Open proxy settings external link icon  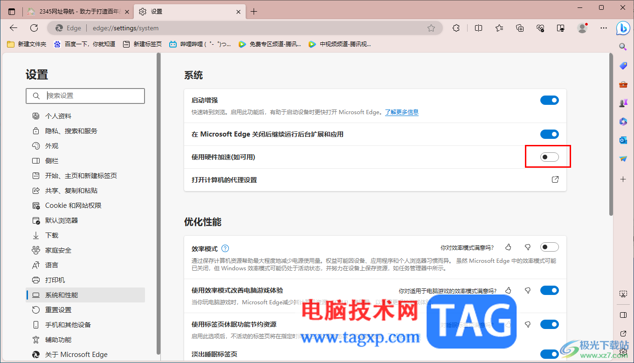(555, 179)
